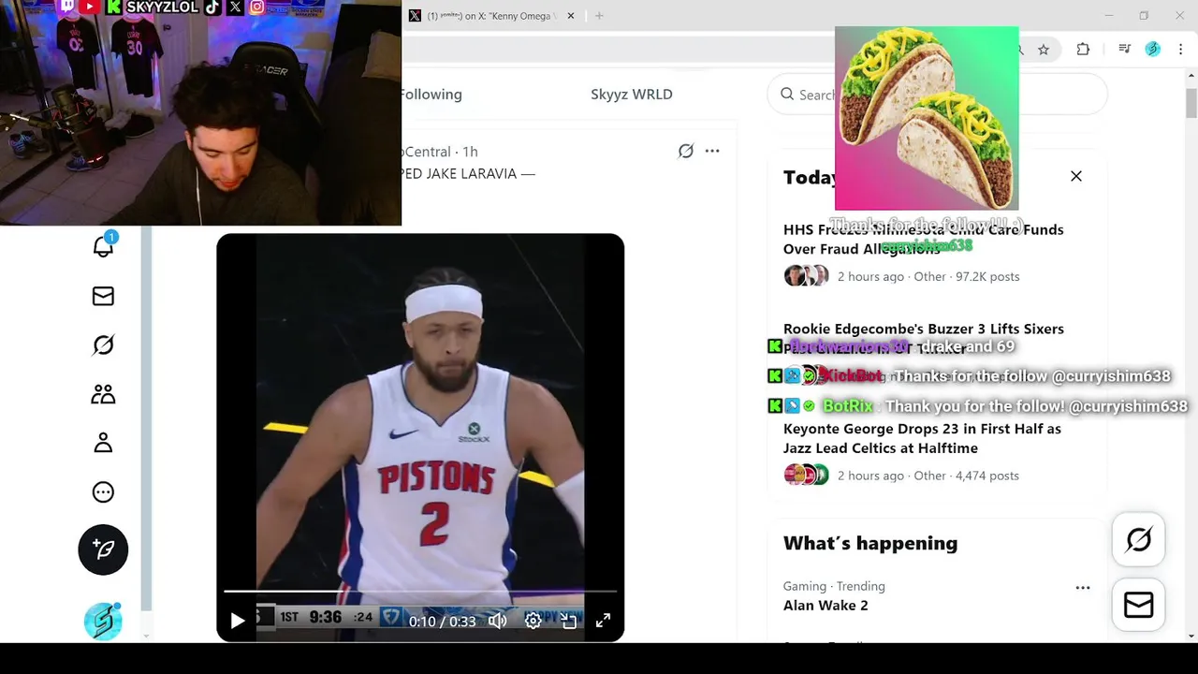Open the account avatar at sidebar bottom

point(103,621)
